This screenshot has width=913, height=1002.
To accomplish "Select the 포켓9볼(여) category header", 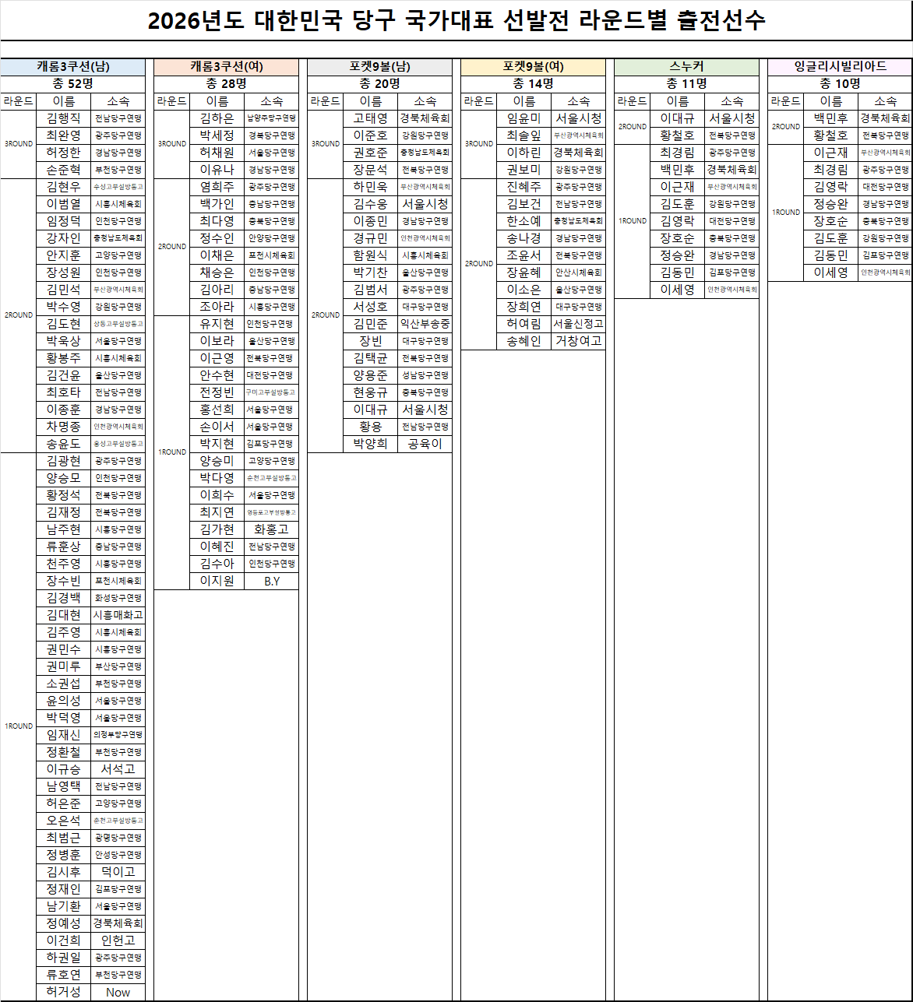I will click(x=533, y=67).
